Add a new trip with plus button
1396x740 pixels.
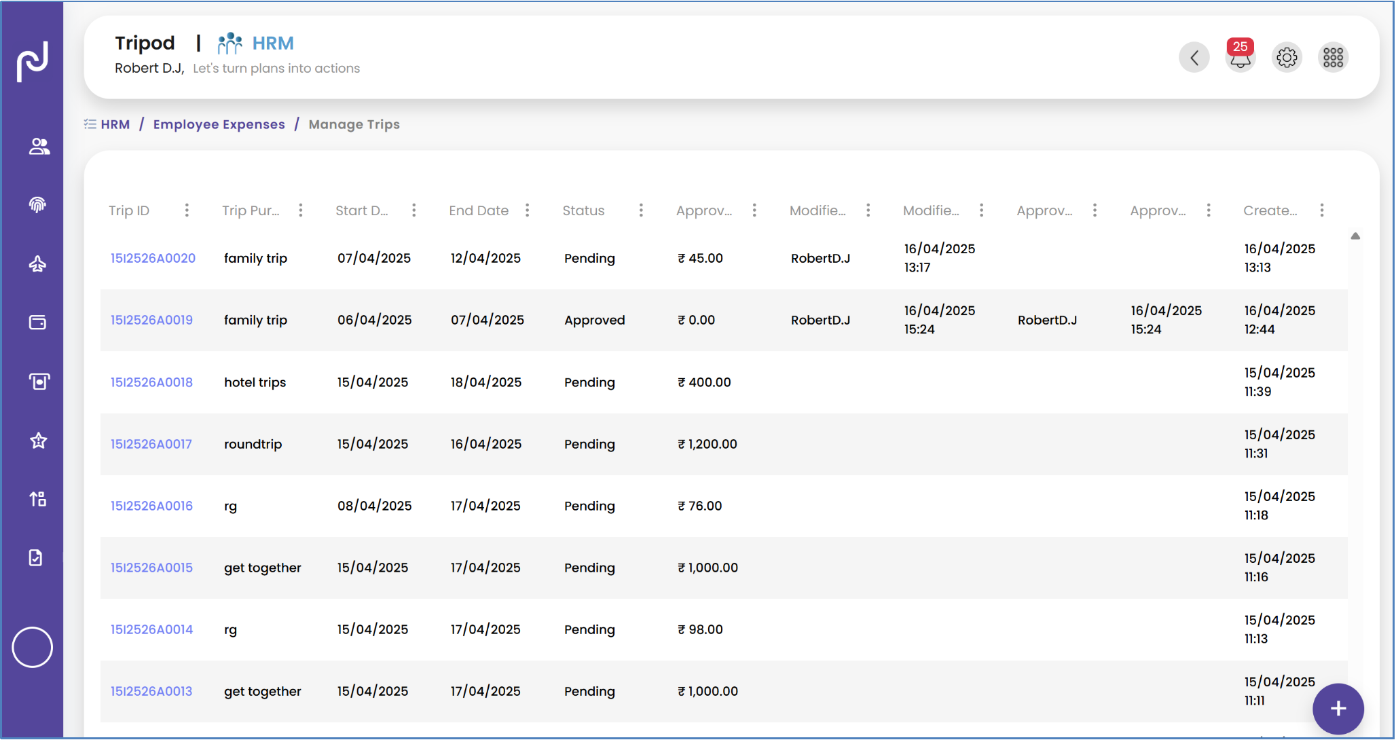click(1338, 709)
